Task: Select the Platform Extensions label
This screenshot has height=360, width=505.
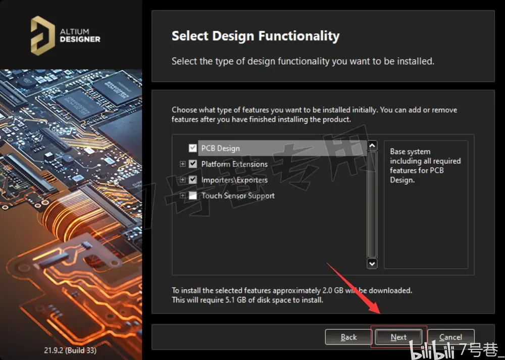Action: 234,164
